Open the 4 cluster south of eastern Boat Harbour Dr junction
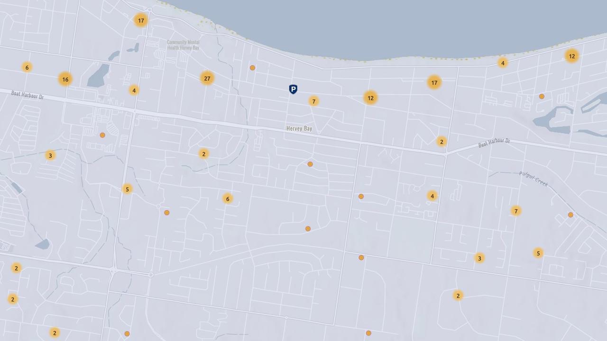Screen dimensions: 607x341 [432, 196]
